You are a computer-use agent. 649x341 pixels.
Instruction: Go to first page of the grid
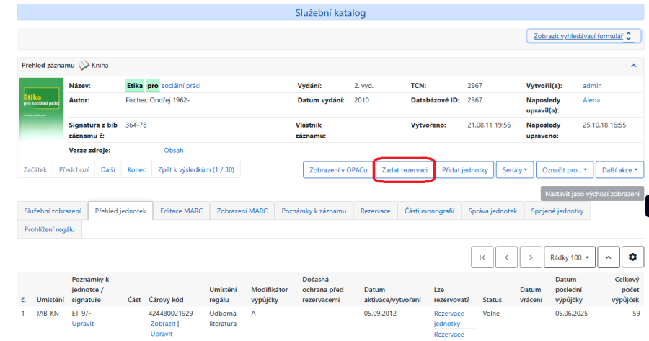[x=482, y=257]
